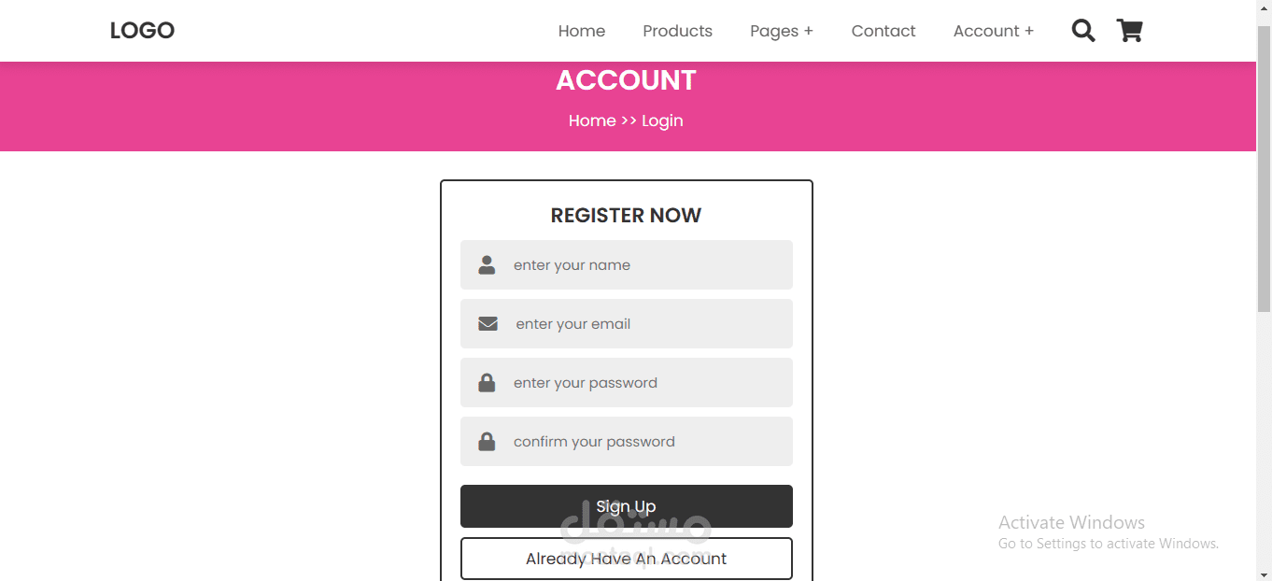Open the search magnifier icon
The image size is (1272, 581).
[1082, 31]
